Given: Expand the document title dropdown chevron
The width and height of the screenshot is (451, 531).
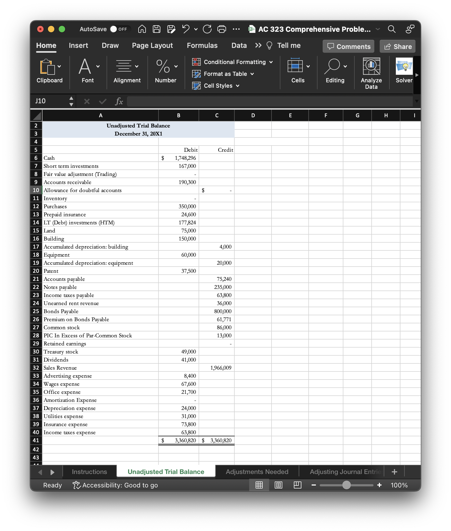Looking at the screenshot, I should pos(378,29).
